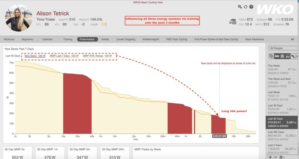Select the running shoe sport filter icon

[293, 56]
